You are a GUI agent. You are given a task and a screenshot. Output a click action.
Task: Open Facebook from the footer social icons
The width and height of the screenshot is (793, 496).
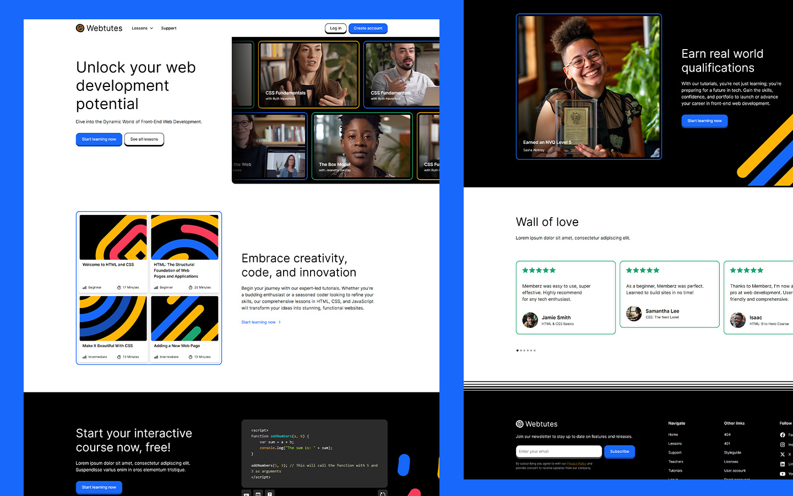[x=783, y=435]
